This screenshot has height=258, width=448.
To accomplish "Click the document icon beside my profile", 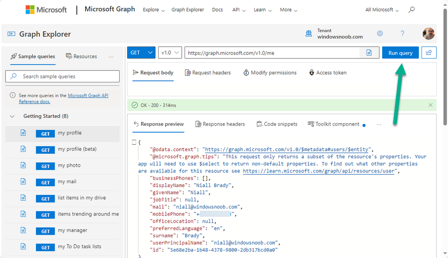I will pos(23,133).
